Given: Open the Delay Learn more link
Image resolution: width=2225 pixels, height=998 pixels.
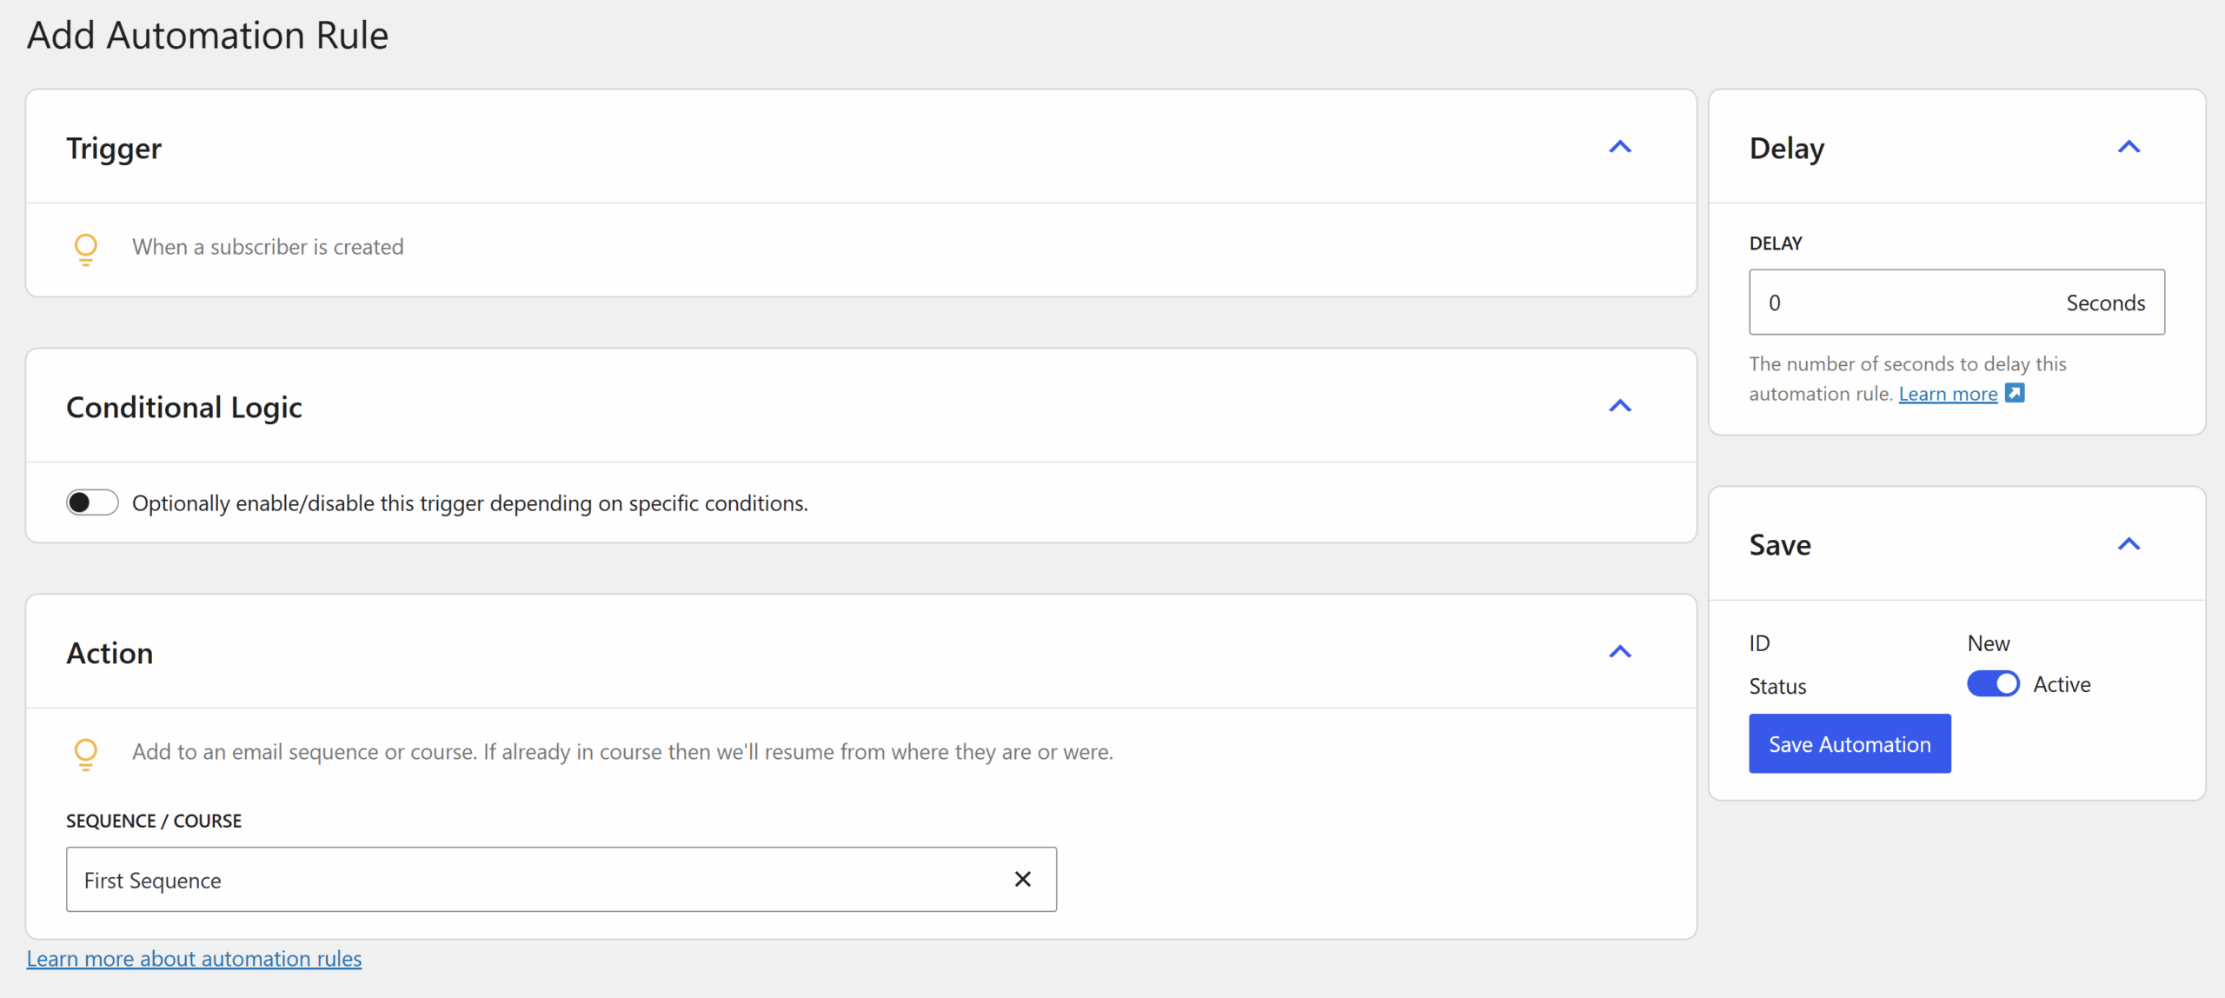Looking at the screenshot, I should coord(1948,394).
